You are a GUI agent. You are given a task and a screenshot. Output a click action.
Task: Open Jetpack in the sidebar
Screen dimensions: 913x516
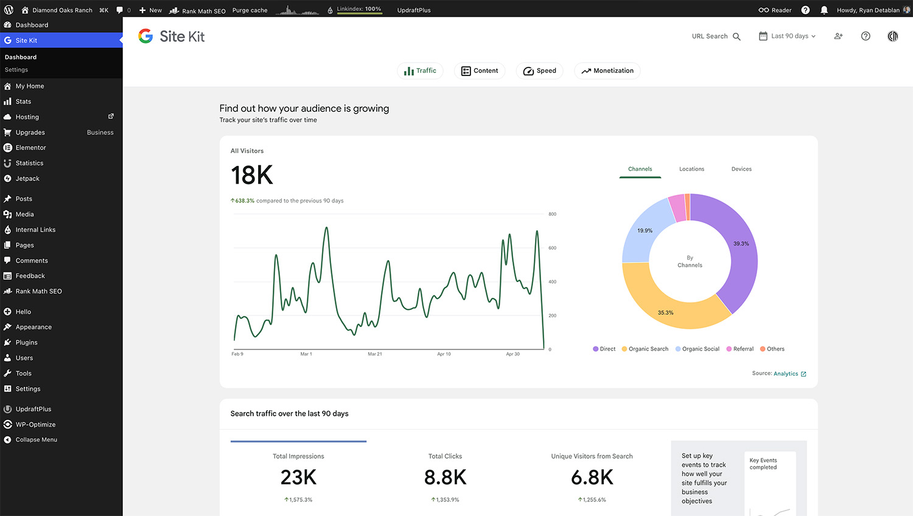point(61,179)
